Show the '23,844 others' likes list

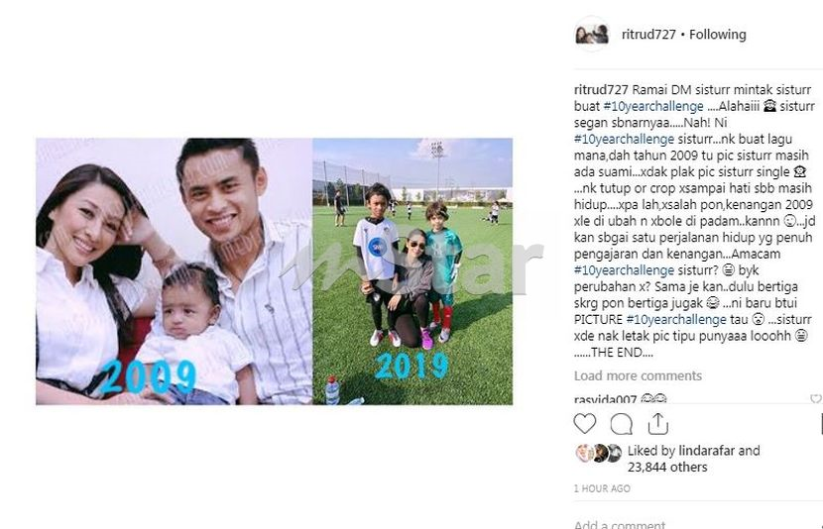point(667,468)
